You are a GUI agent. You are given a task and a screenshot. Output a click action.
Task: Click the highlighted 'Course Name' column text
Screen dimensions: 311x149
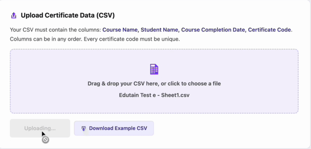[120, 30]
